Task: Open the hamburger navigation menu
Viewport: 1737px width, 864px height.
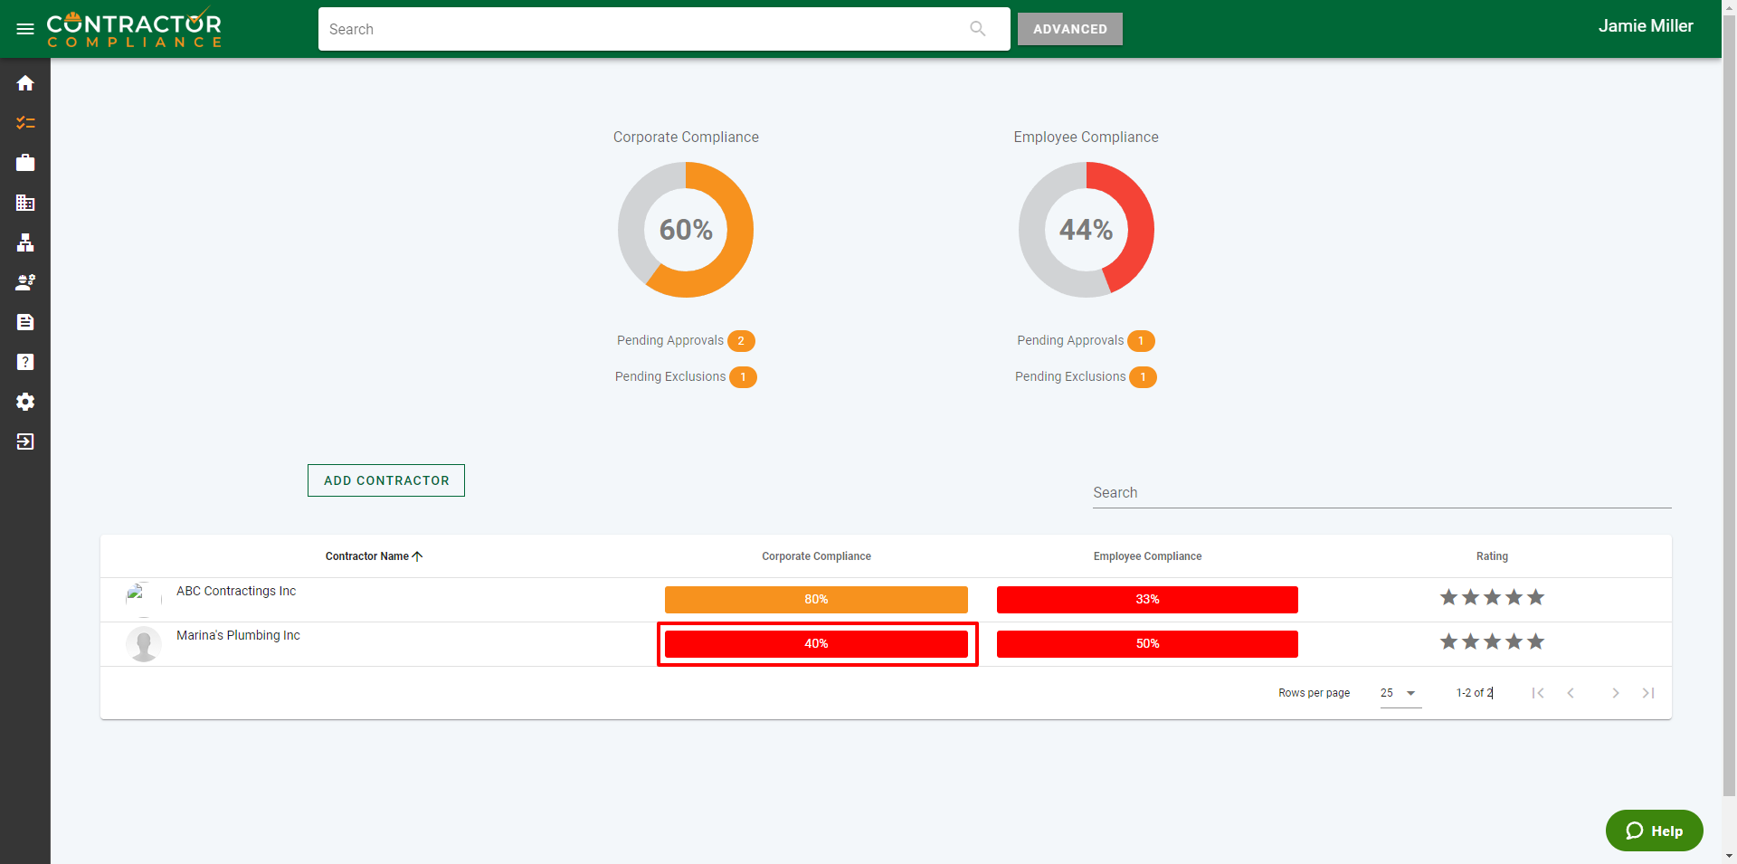Action: [25, 29]
